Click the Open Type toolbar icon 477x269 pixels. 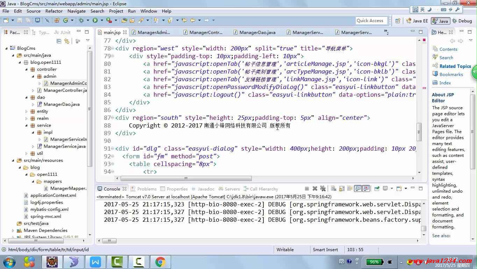click(124, 20)
